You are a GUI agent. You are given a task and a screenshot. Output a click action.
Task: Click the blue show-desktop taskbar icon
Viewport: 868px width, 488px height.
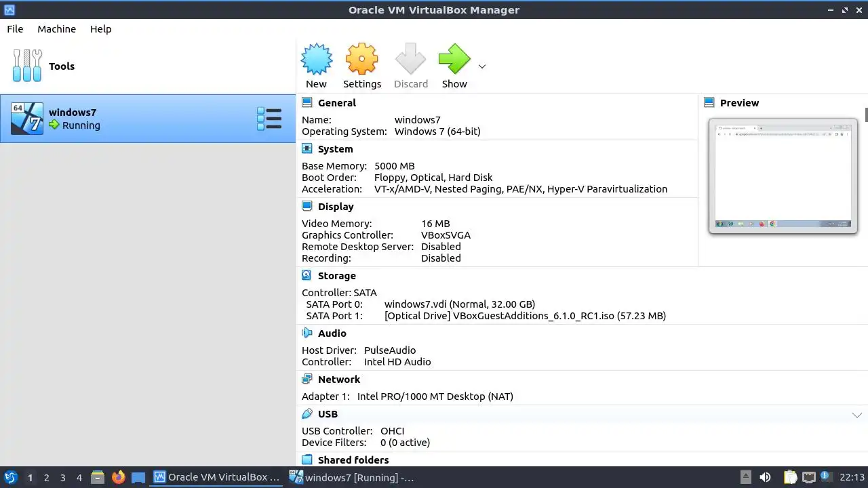138,477
